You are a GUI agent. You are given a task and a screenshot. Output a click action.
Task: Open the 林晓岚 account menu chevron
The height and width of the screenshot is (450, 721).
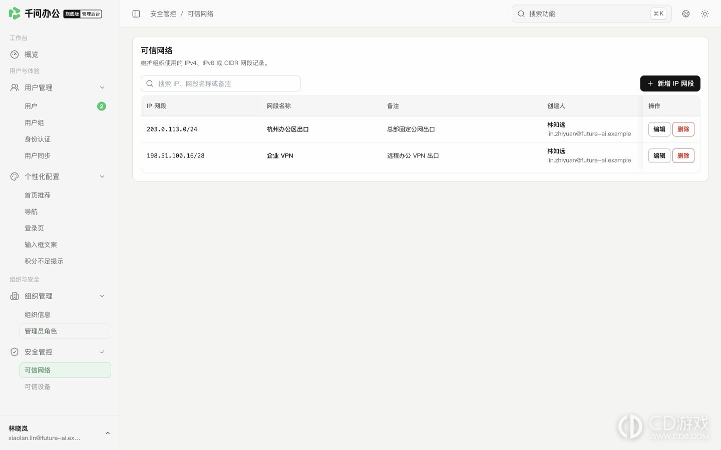point(108,433)
